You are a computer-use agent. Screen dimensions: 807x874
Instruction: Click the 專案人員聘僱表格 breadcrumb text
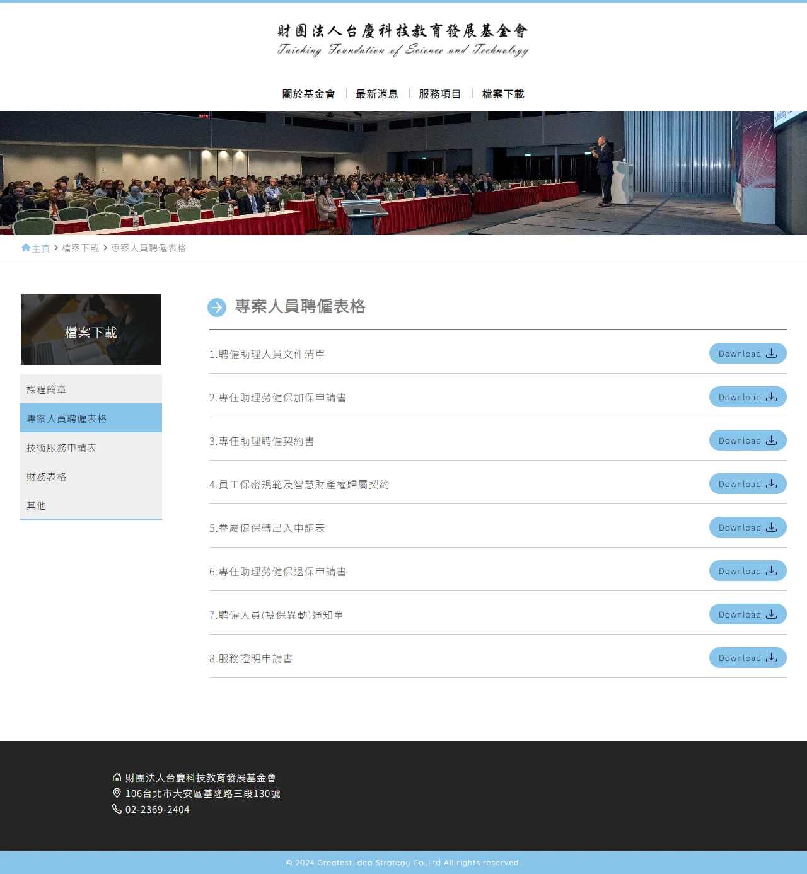click(148, 248)
